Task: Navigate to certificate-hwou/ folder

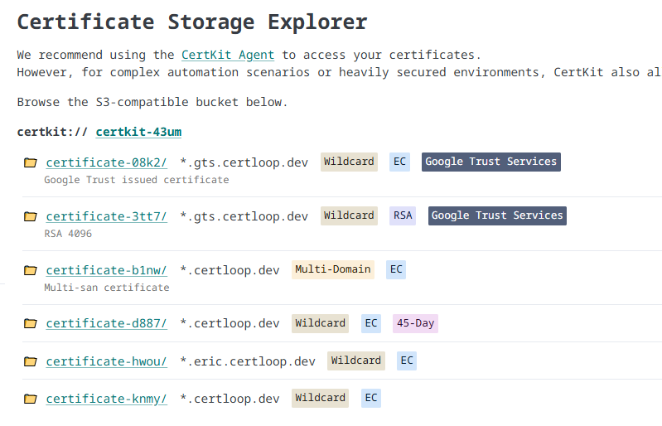Action: [106, 361]
